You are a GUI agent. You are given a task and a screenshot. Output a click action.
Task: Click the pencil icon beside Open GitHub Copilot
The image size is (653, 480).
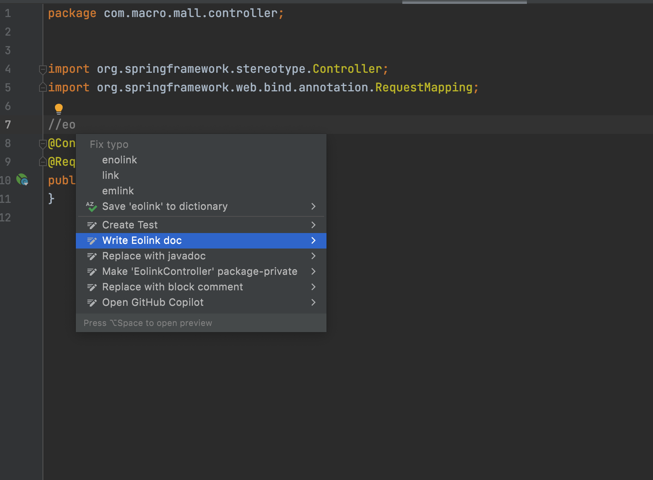click(92, 302)
